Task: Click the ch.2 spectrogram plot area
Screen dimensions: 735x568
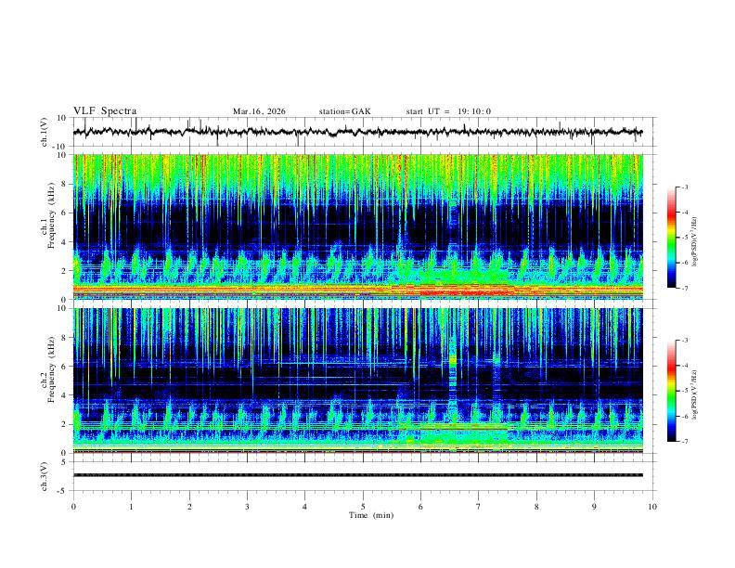Action: click(358, 381)
